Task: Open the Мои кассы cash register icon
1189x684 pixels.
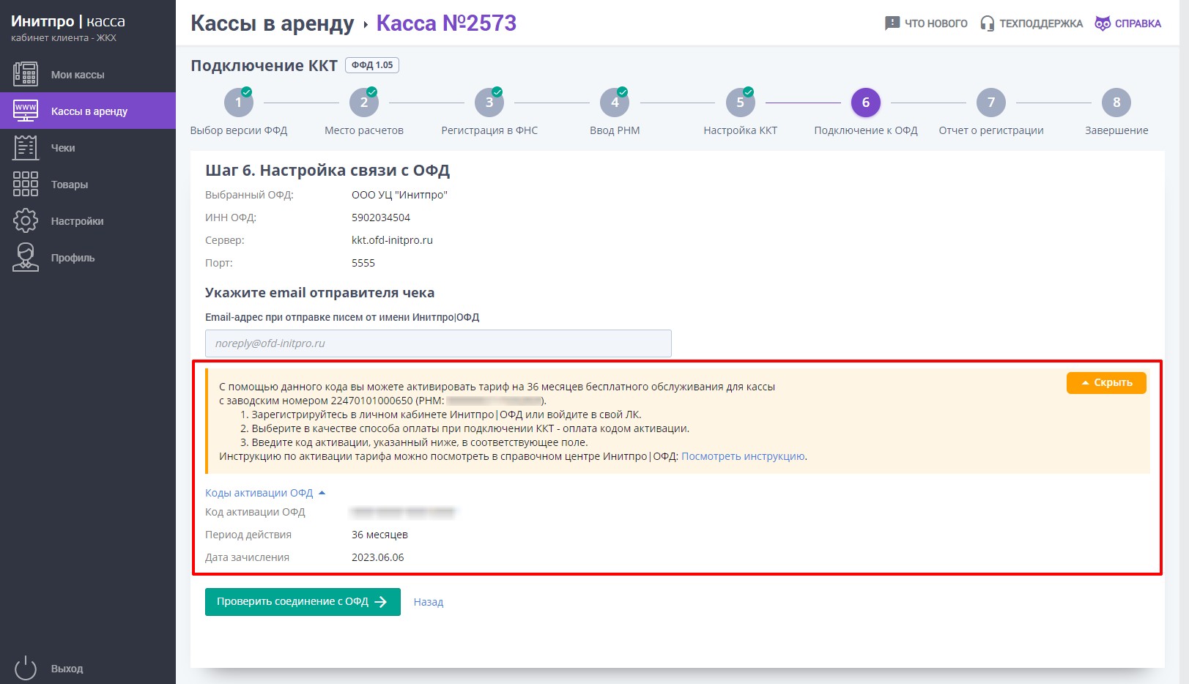Action: tap(26, 74)
